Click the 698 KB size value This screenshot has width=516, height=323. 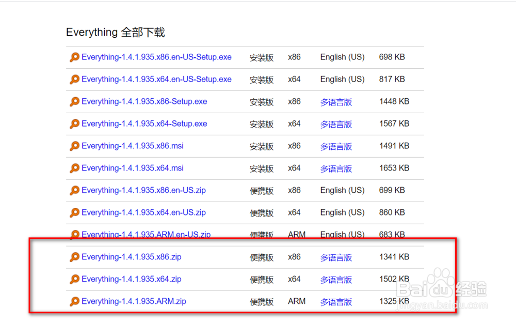coord(392,57)
